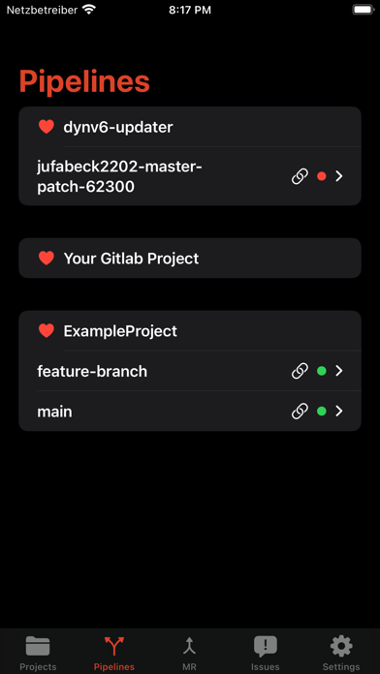Click green status dot on feature-branch

322,371
